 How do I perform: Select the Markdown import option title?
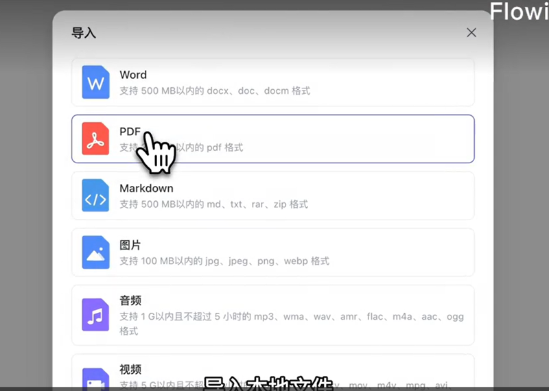coord(146,188)
